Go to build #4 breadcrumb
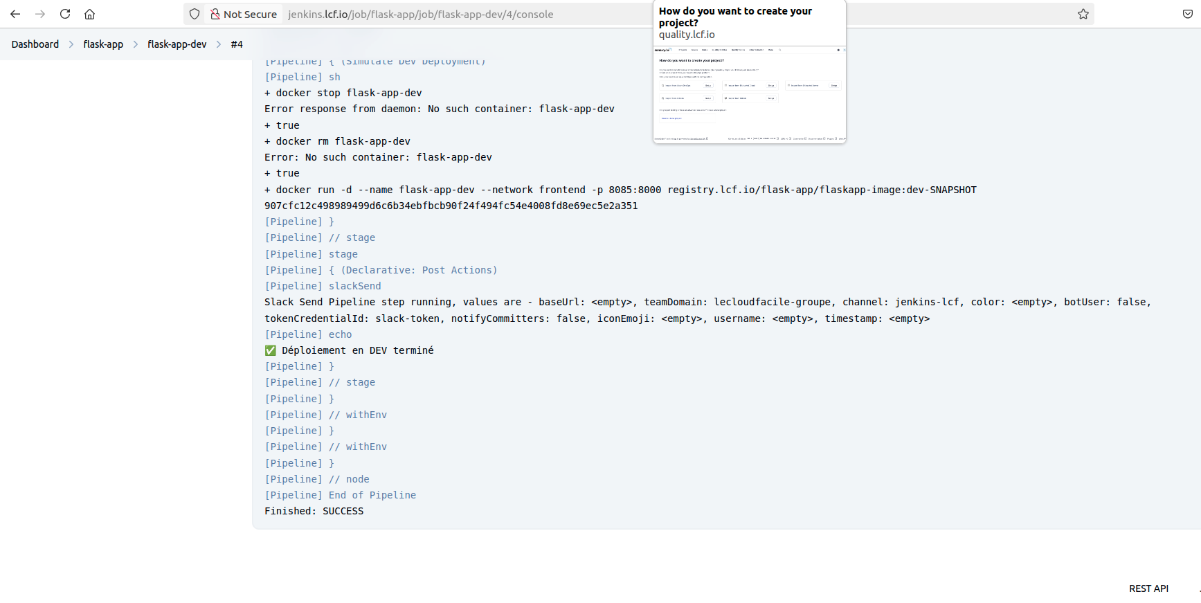Screen dimensions: 1201x603 click(237, 44)
